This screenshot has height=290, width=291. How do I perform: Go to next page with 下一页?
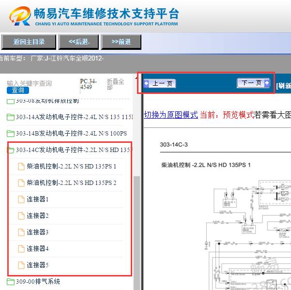point(253,83)
